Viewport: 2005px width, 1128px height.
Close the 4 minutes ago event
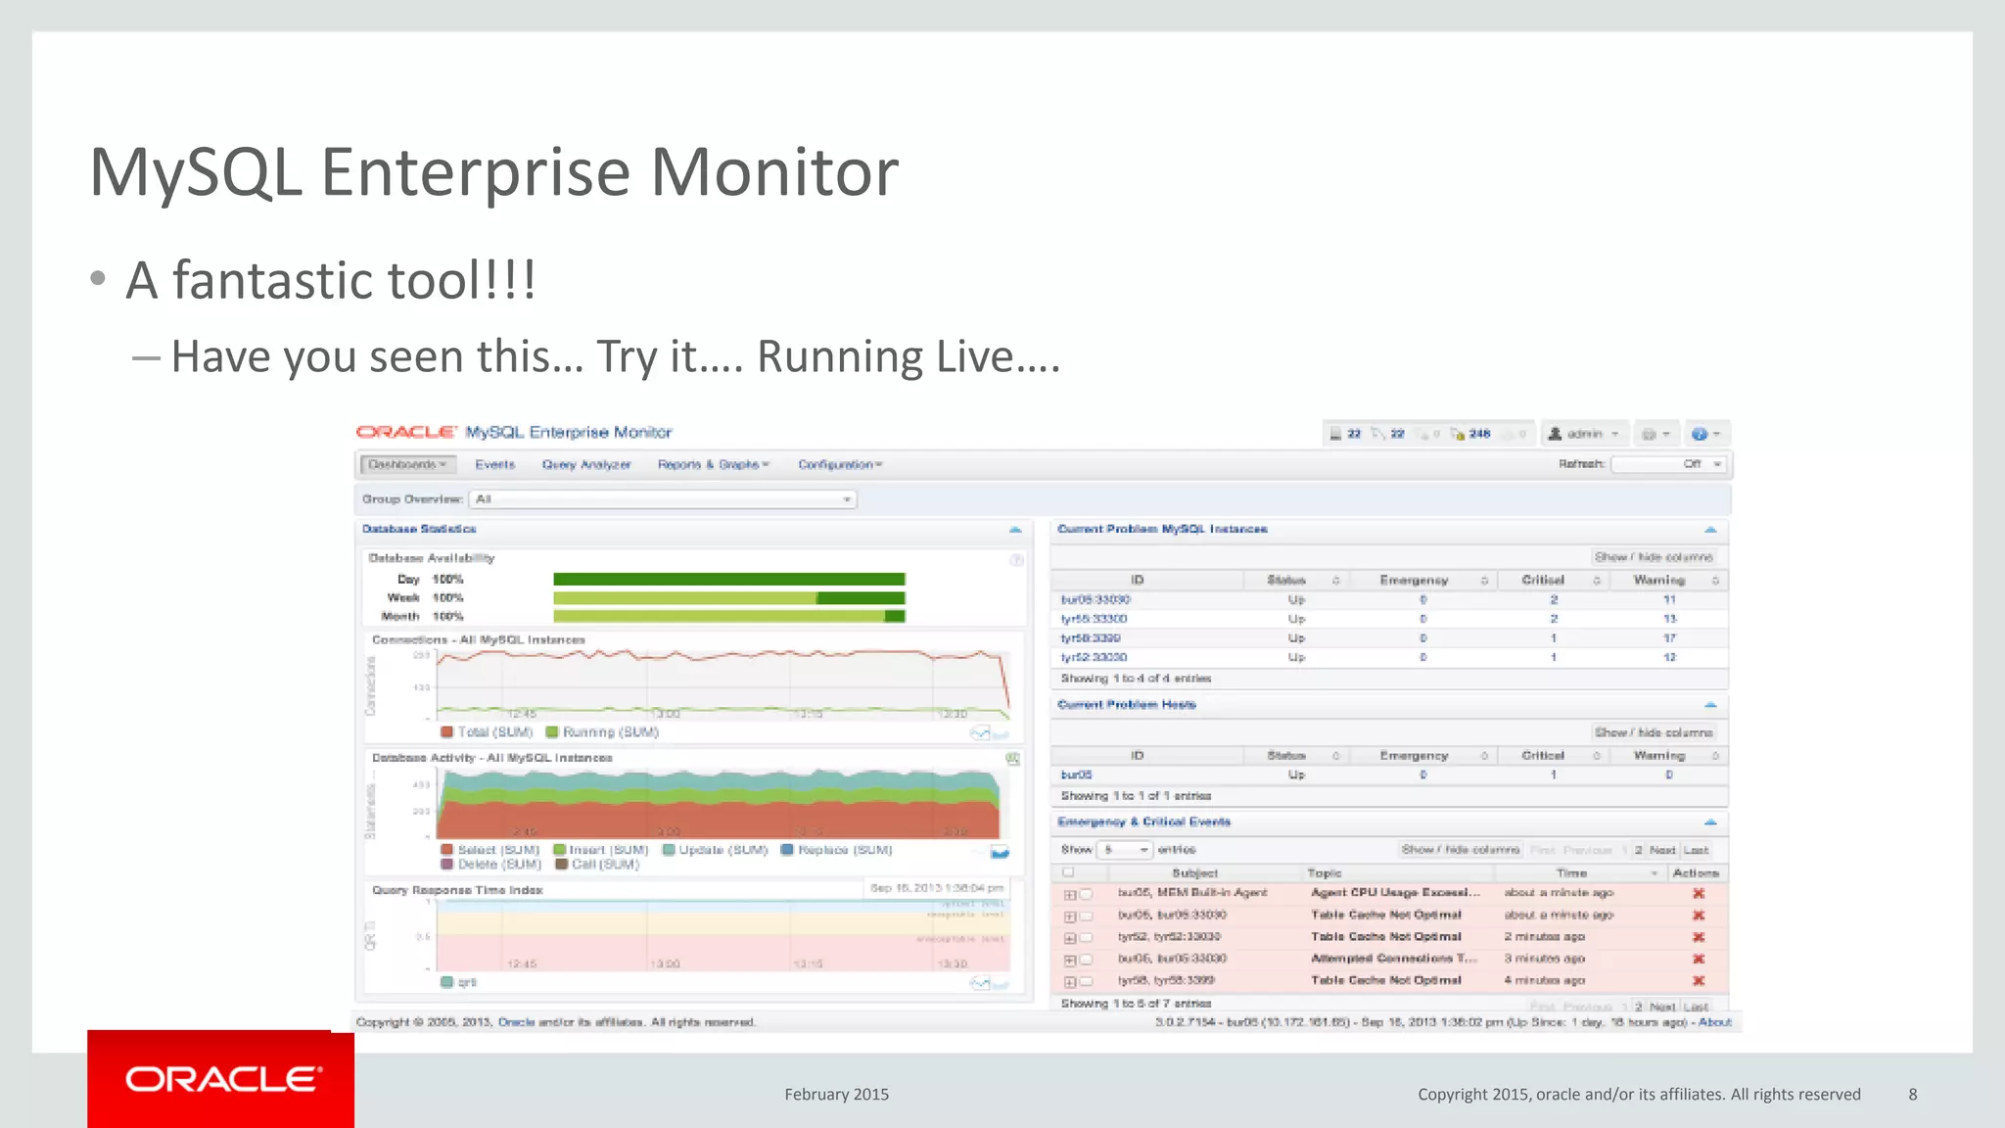[x=1699, y=980]
